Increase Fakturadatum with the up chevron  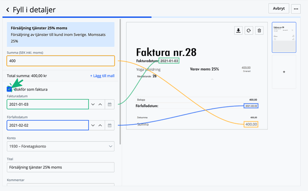click(100, 104)
